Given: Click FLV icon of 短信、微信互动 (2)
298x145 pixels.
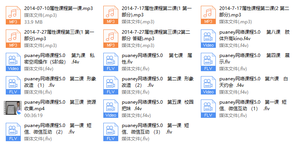Looking at the screenshot, I should pyautogui.click(x=13, y=132).
